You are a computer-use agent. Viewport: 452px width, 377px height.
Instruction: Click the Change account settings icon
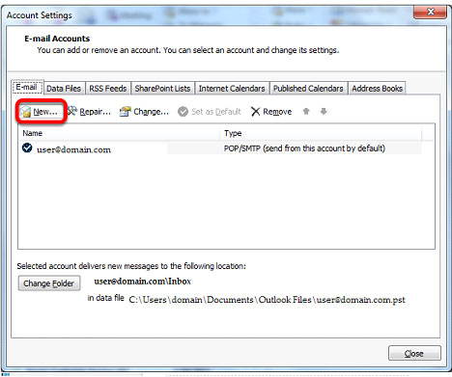[x=125, y=112]
